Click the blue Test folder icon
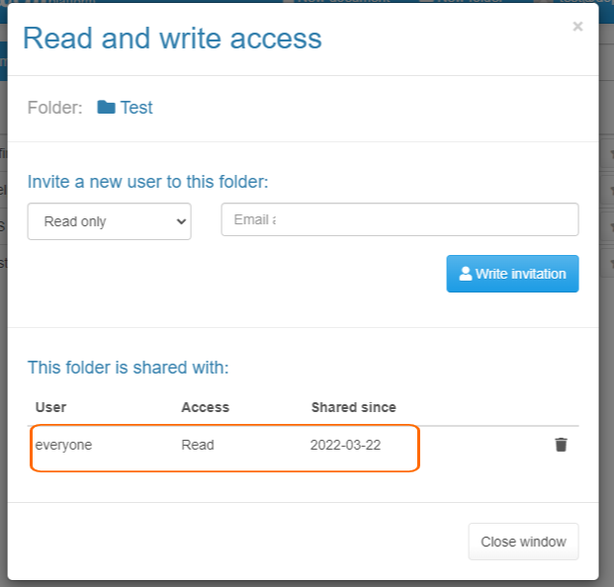The width and height of the screenshot is (614, 587). pyautogui.click(x=106, y=107)
